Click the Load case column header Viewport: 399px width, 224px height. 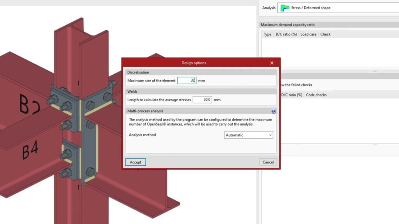[308, 34]
